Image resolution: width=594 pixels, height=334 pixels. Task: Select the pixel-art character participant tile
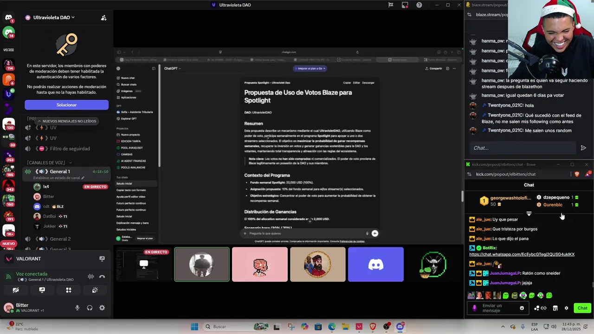pyautogui.click(x=260, y=264)
